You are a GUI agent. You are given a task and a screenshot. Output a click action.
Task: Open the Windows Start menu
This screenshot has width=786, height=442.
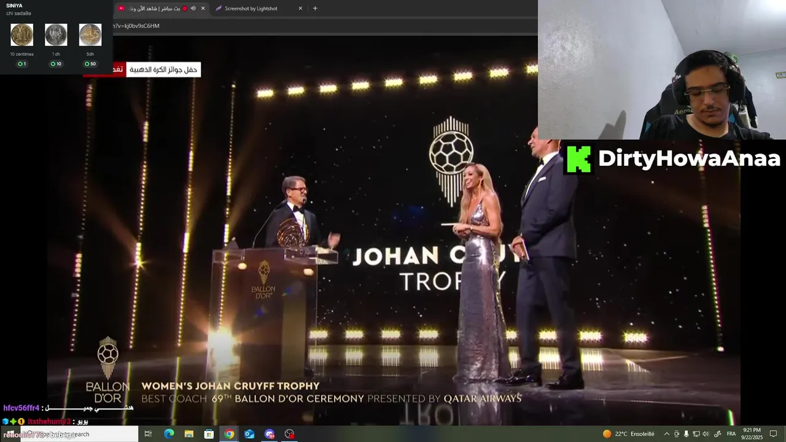10,434
